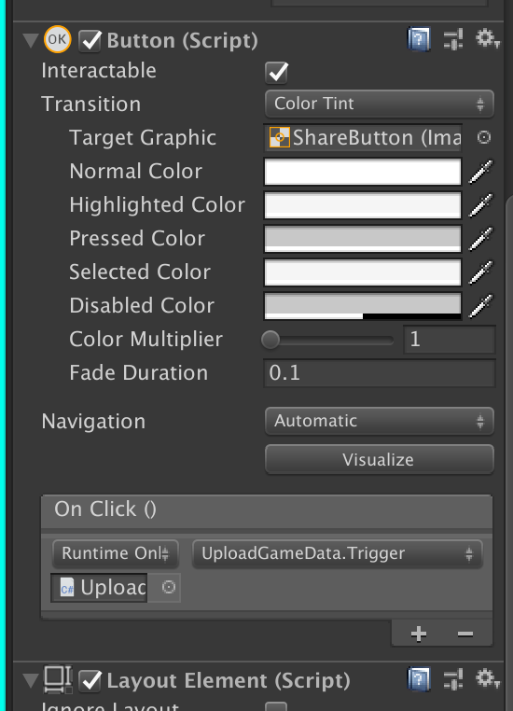Viewport: 513px width, 711px height.
Task: Open Target Graphic object picker circle
Action: point(484,137)
